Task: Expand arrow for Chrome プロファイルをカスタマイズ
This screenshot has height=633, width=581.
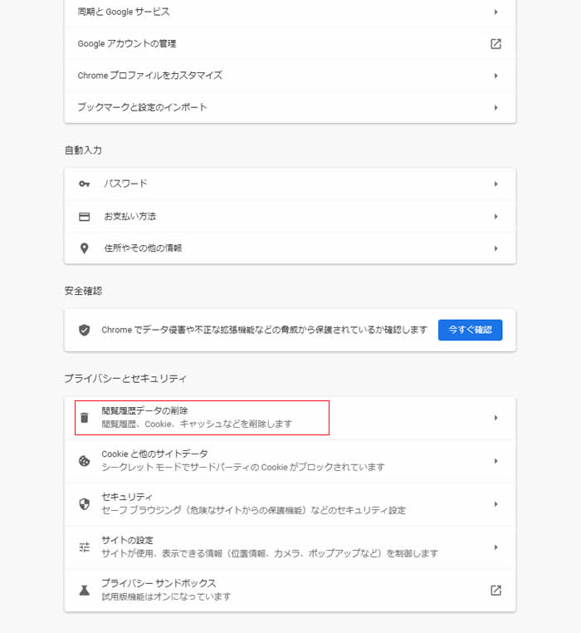Action: [496, 76]
